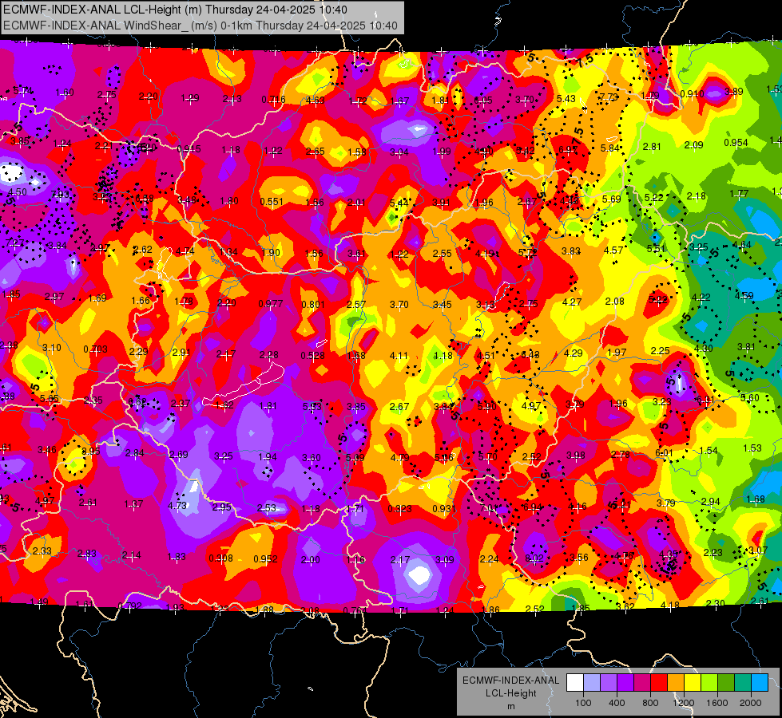This screenshot has height=718, width=782.
Task: Click the wind shear value 4.73
Action: click(x=177, y=505)
